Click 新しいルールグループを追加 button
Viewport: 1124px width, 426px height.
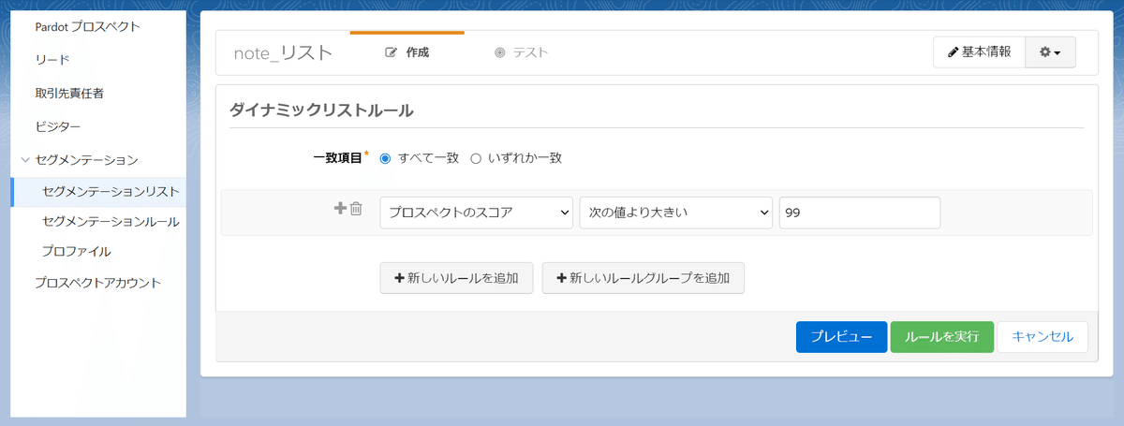pyautogui.click(x=643, y=278)
